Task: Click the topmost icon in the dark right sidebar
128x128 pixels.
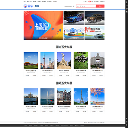Action: click(x=127, y=2)
